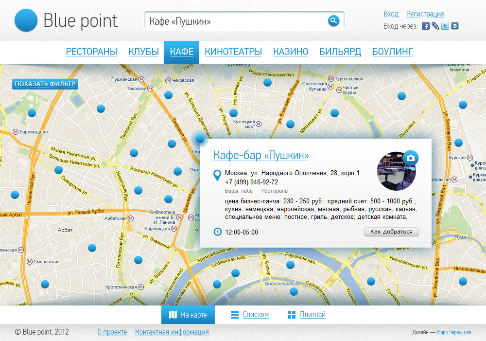
Task: Sign in via VKontakte icon
Action: 455,26
